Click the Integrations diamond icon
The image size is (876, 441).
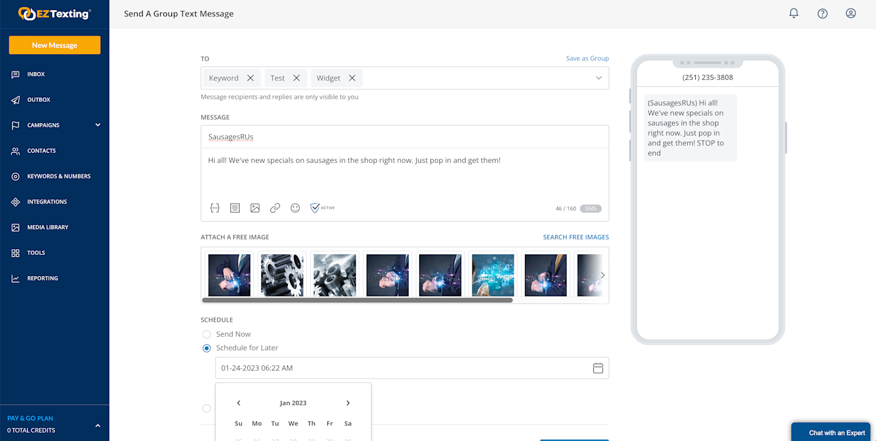16,202
